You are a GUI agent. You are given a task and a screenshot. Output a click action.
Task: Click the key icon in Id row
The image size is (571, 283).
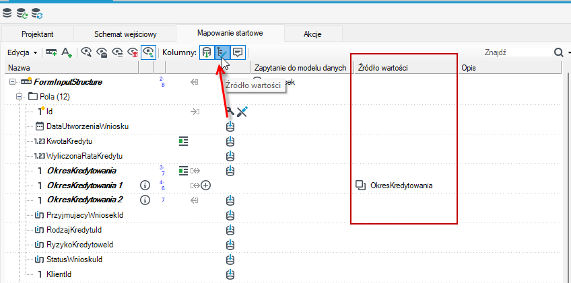tap(230, 112)
